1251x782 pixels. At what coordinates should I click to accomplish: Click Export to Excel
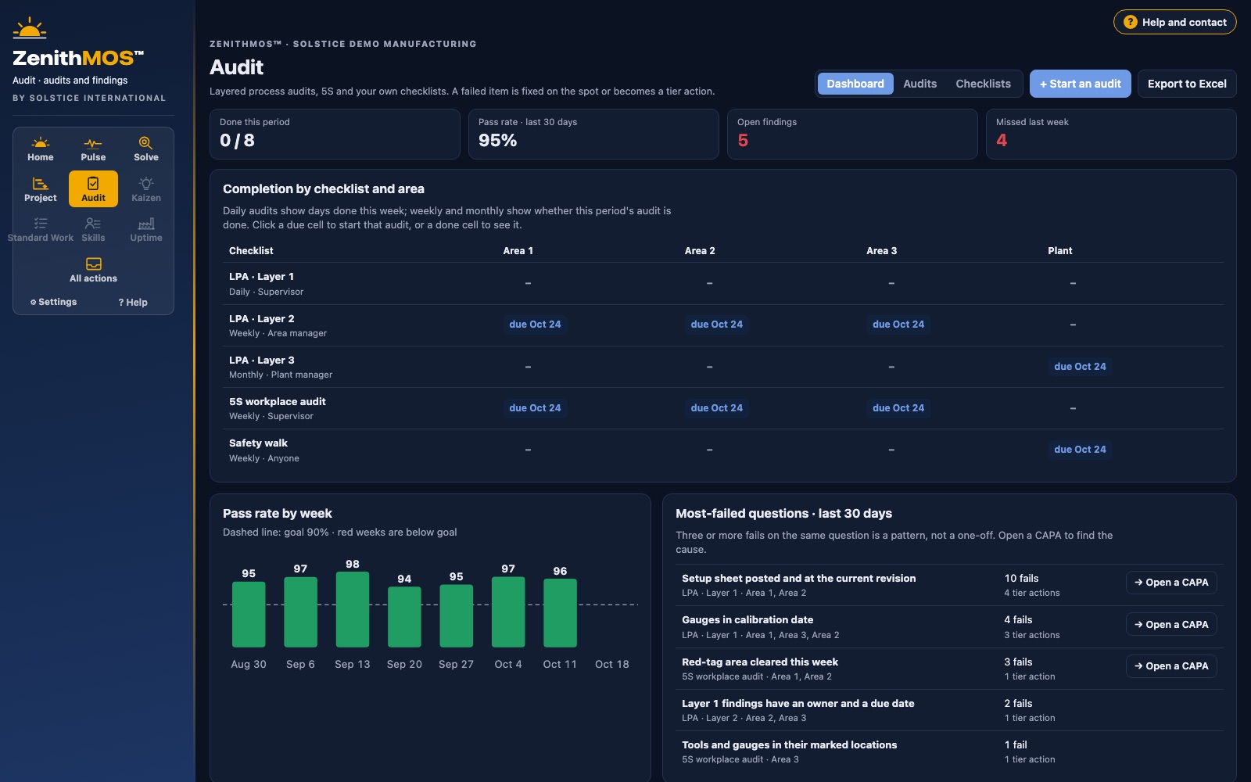[x=1187, y=84]
